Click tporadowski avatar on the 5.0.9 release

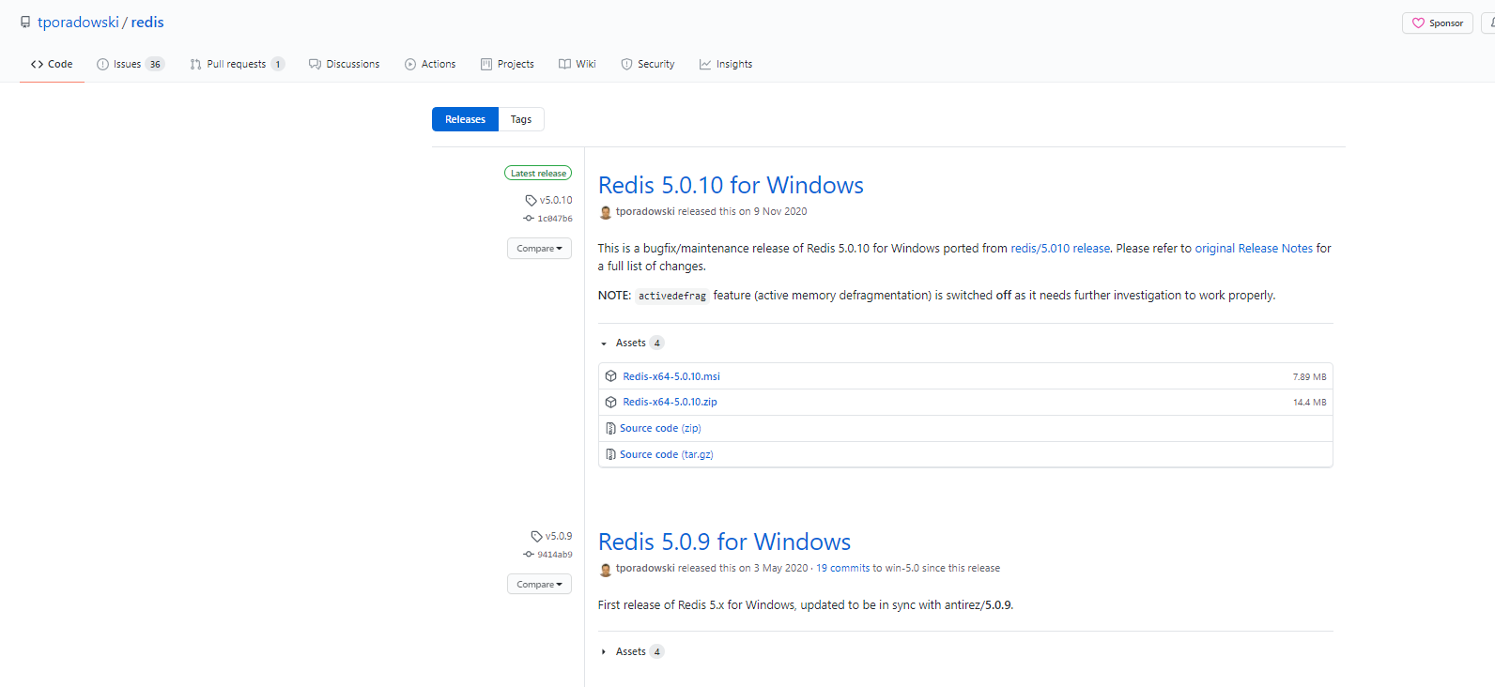(x=606, y=569)
